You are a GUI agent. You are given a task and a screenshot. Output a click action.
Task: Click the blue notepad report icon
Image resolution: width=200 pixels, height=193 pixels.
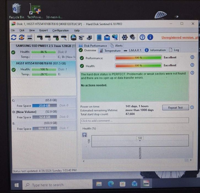(99, 37)
